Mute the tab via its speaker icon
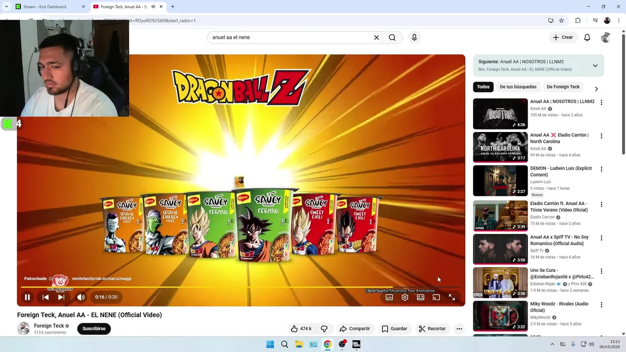The image size is (626, 352). (153, 7)
